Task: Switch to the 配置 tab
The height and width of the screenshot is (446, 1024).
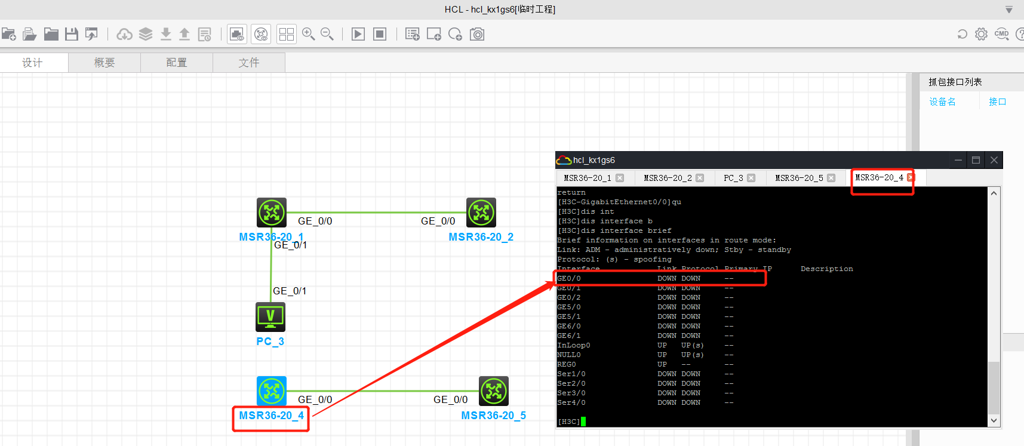Action: click(x=177, y=63)
